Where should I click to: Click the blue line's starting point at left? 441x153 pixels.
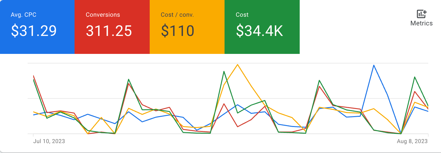click(x=33, y=115)
